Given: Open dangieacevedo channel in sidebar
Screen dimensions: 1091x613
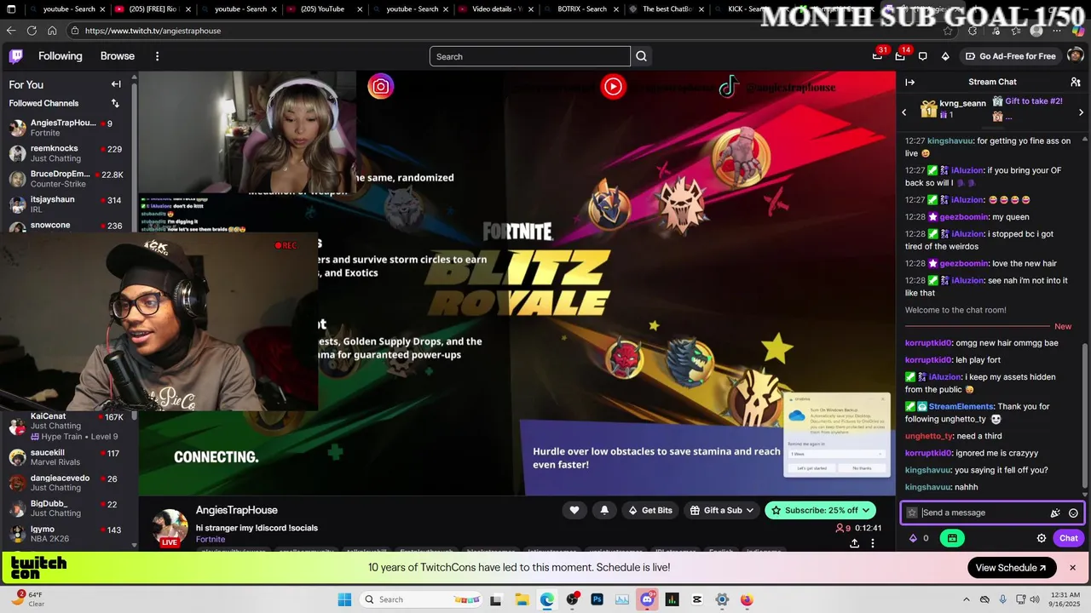Looking at the screenshot, I should coord(66,483).
